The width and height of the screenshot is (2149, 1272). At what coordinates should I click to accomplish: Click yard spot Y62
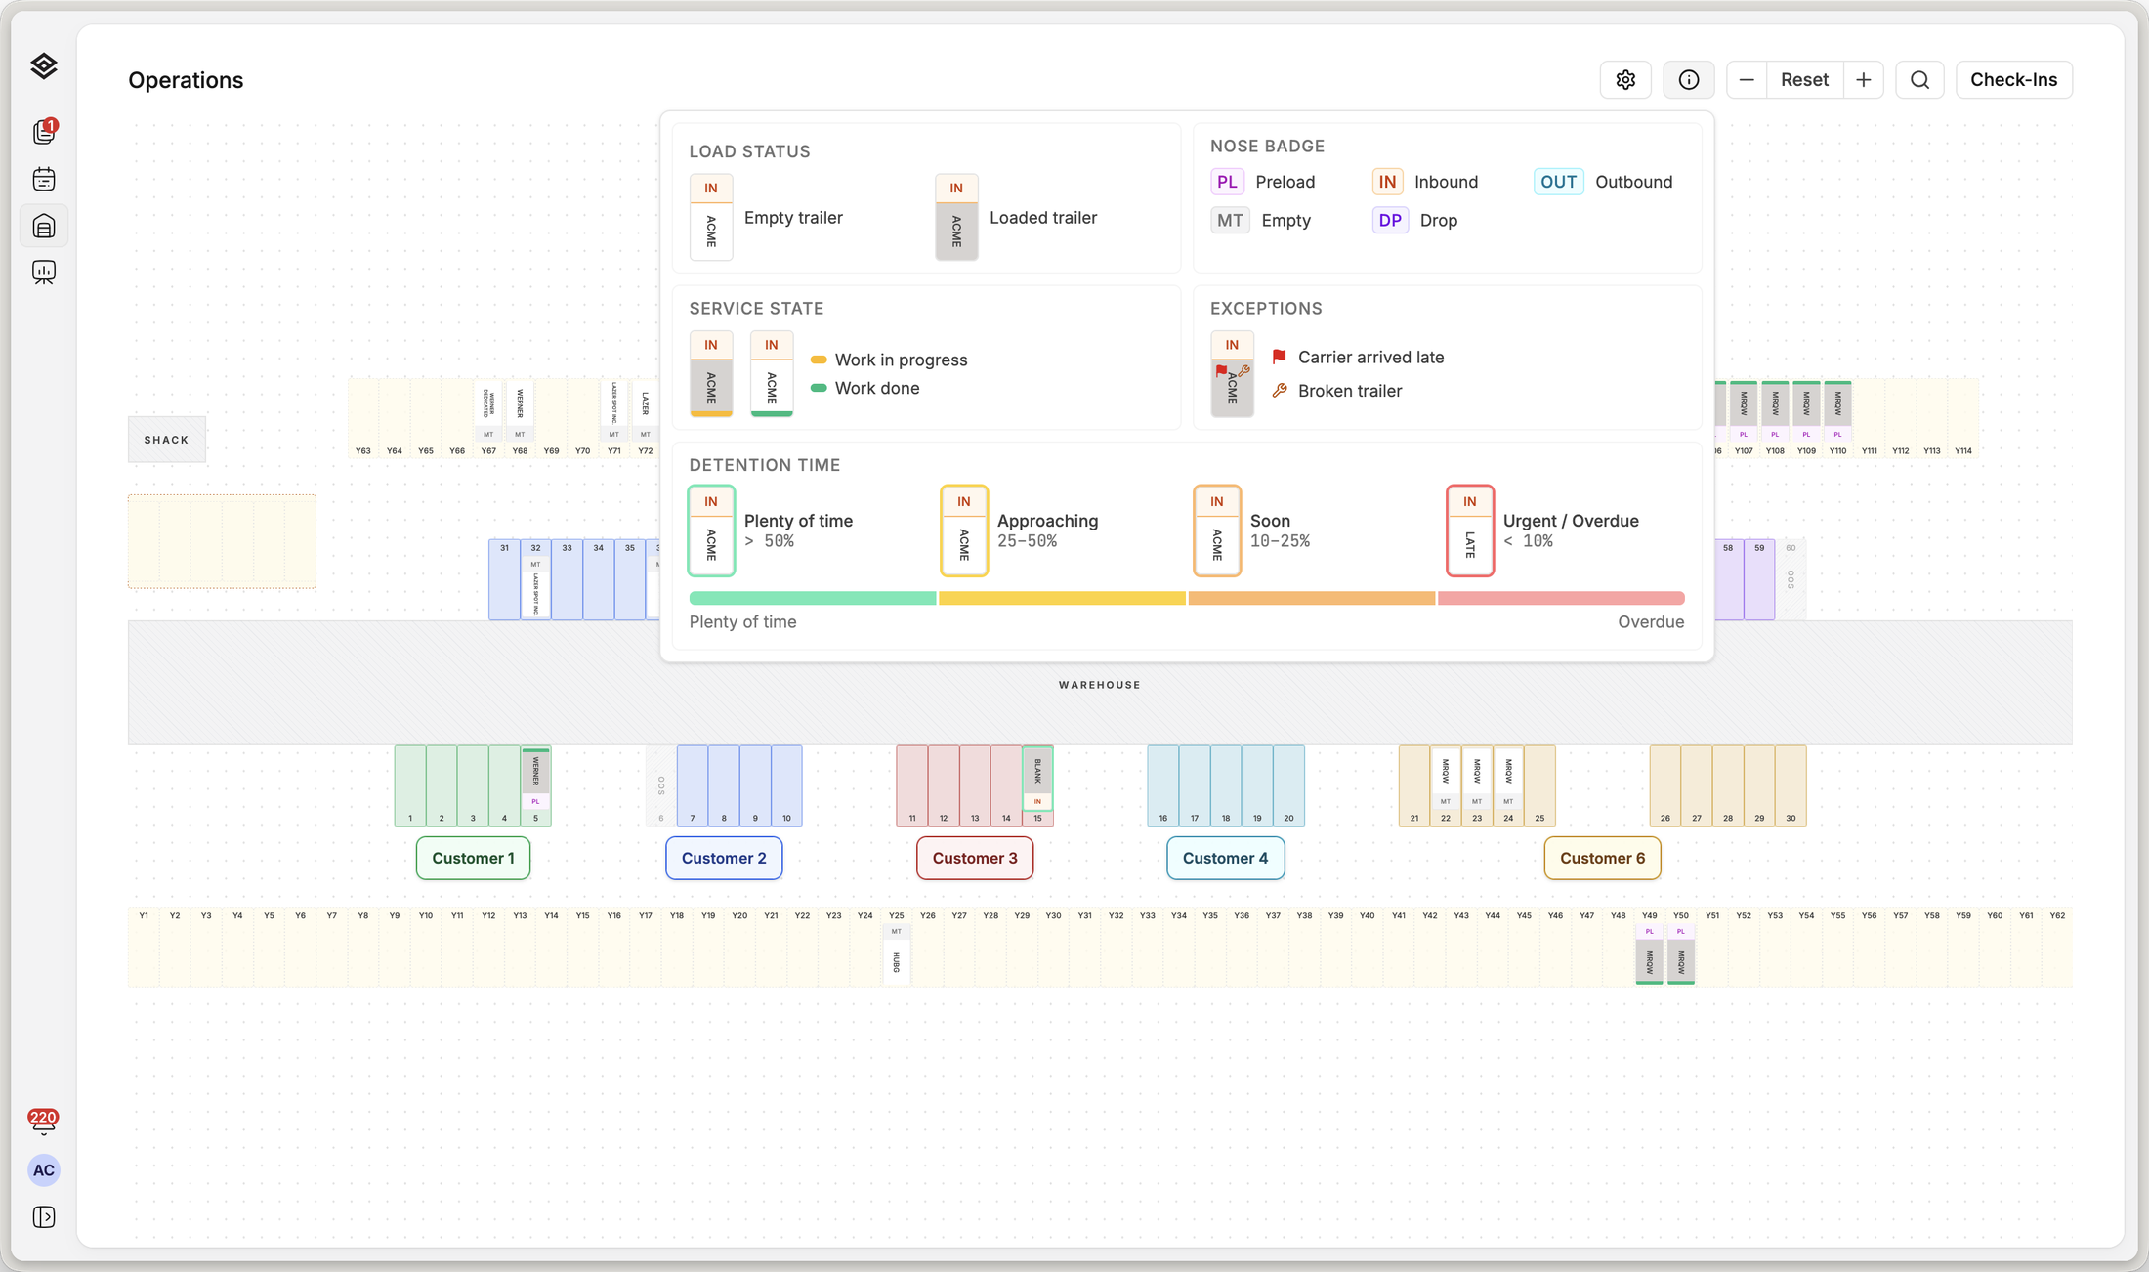coord(2057,947)
